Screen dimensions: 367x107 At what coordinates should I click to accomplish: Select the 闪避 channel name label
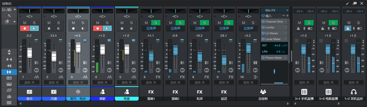pyautogui.click(x=54, y=98)
